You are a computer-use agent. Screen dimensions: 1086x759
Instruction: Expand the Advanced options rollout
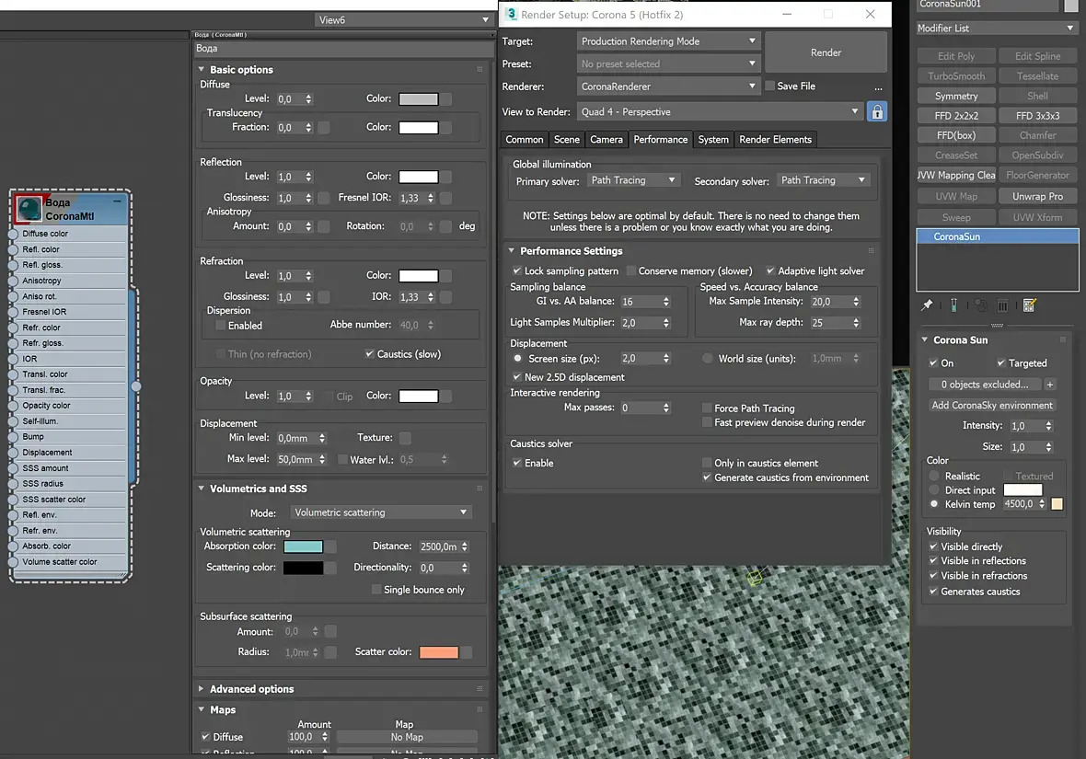coord(251,689)
